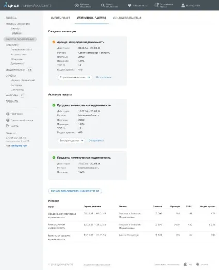Click the Настройки gear icon
The width and height of the screenshot is (219, 270).
click(x=8, y=114)
